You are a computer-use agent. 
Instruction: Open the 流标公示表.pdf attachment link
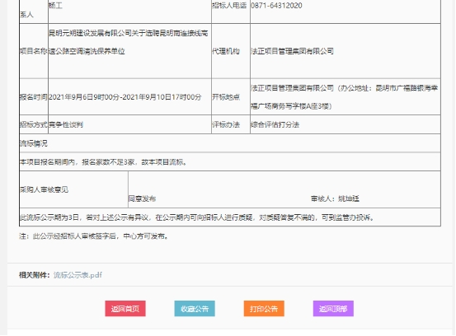pyautogui.click(x=78, y=275)
